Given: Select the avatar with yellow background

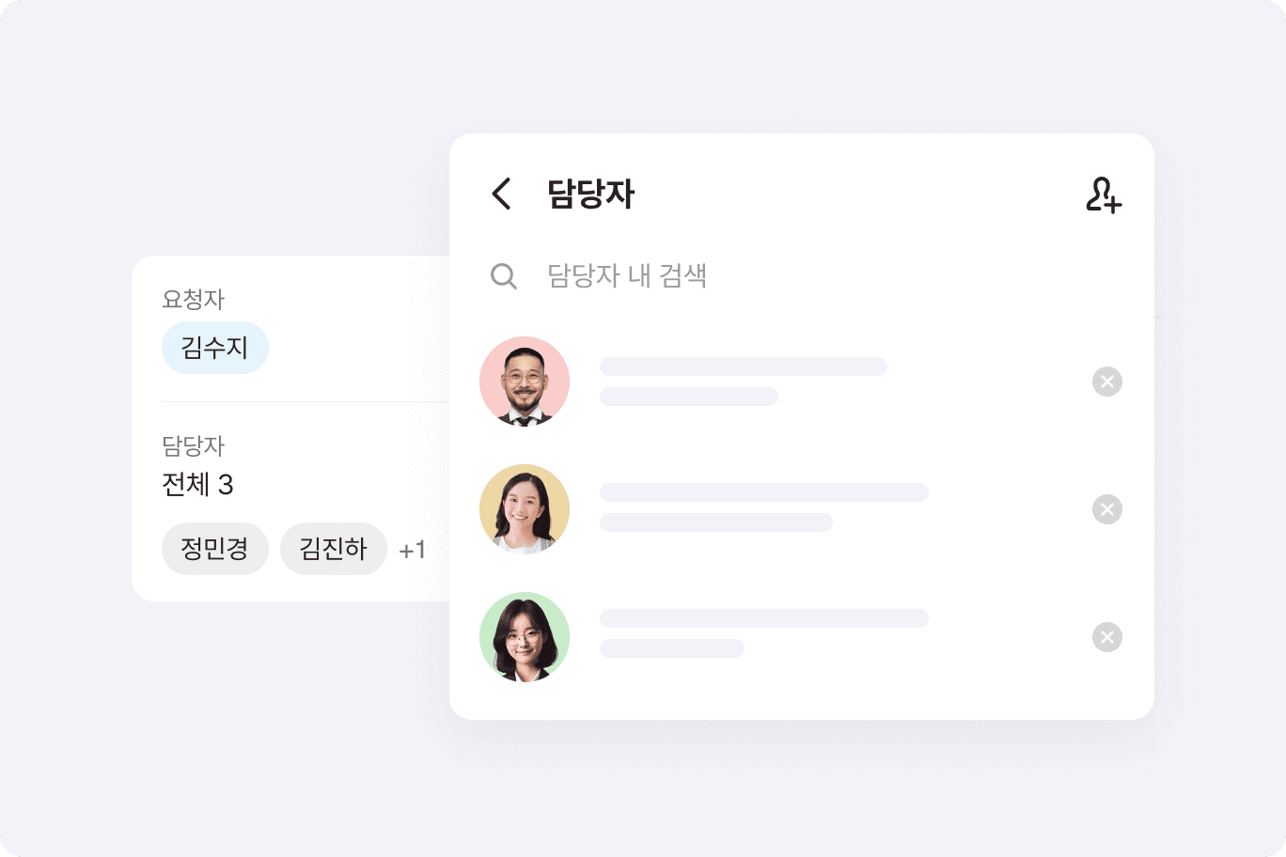Looking at the screenshot, I should coord(525,509).
